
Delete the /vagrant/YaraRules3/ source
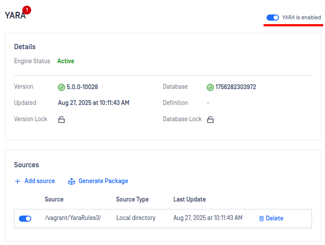(274, 218)
